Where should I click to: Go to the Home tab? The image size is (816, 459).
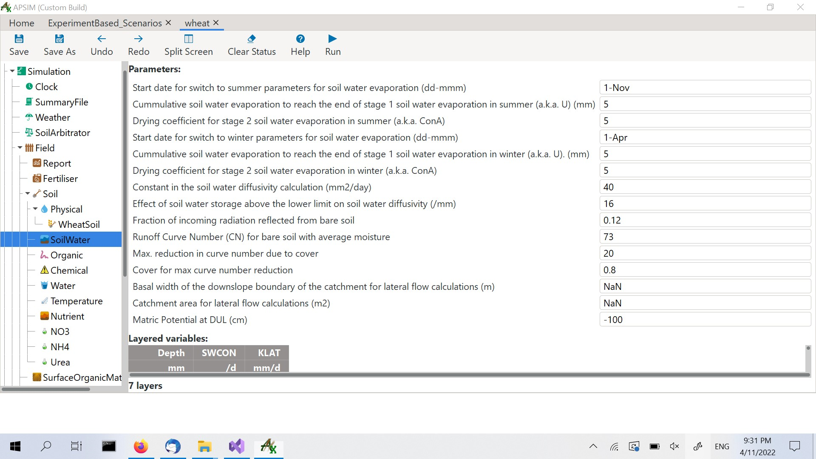pos(21,23)
